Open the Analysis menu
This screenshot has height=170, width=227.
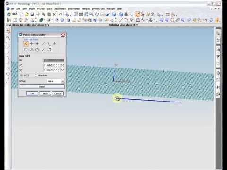[x=86, y=9]
